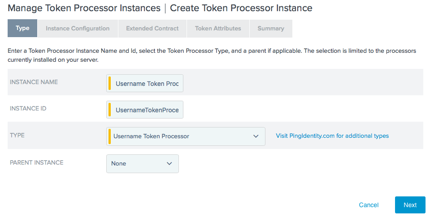
Task: Jump to the Summary tab
Action: click(x=271, y=28)
